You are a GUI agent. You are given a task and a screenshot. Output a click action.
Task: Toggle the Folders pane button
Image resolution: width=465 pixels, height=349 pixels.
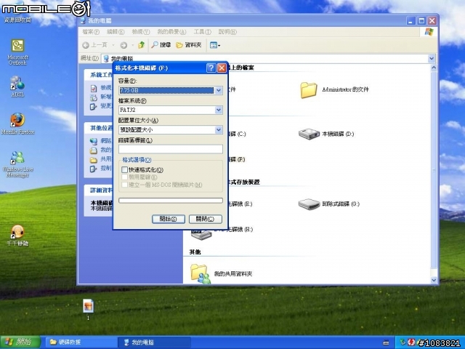[189, 45]
